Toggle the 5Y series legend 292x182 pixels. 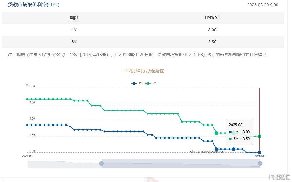[151, 83]
